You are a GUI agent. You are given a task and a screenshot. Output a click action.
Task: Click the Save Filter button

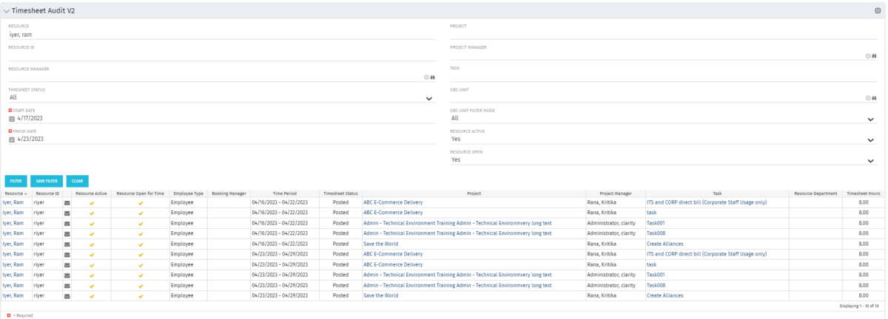click(x=47, y=180)
